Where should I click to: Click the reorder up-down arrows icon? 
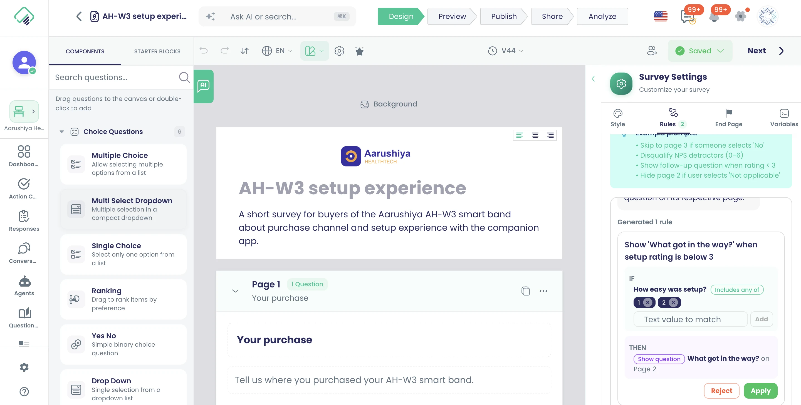245,51
